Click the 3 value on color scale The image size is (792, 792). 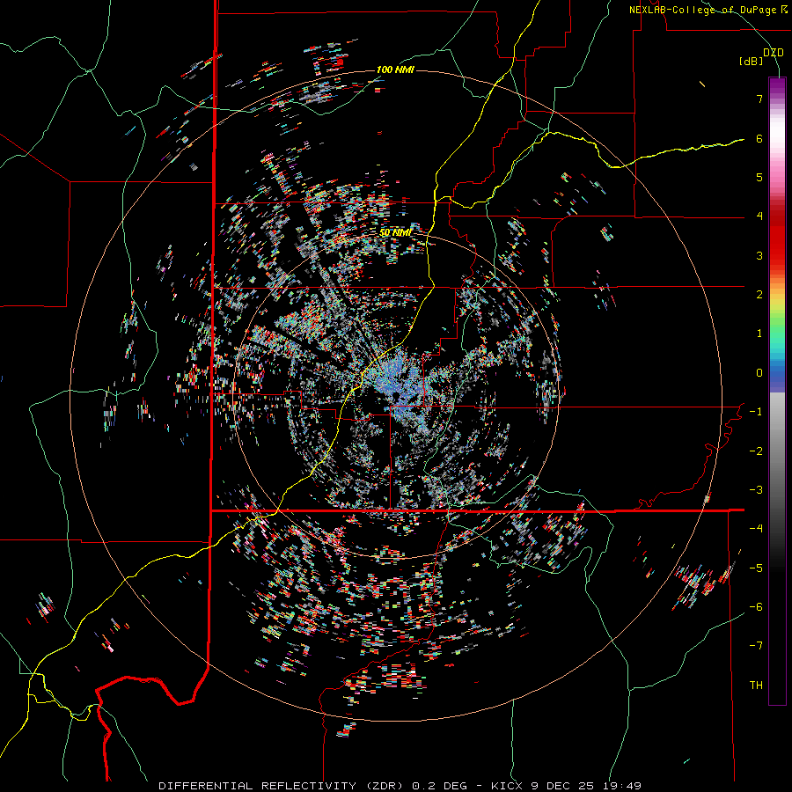[759, 255]
